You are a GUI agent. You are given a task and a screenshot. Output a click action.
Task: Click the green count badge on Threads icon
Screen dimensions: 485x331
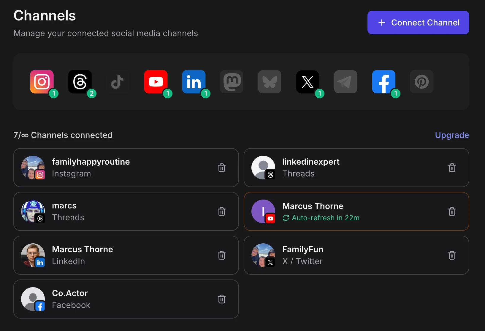click(92, 94)
